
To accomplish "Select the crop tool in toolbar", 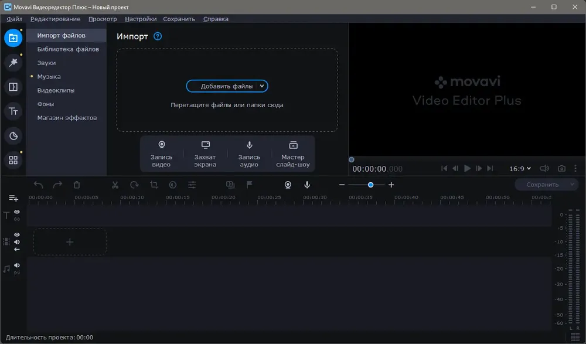I will tap(154, 185).
